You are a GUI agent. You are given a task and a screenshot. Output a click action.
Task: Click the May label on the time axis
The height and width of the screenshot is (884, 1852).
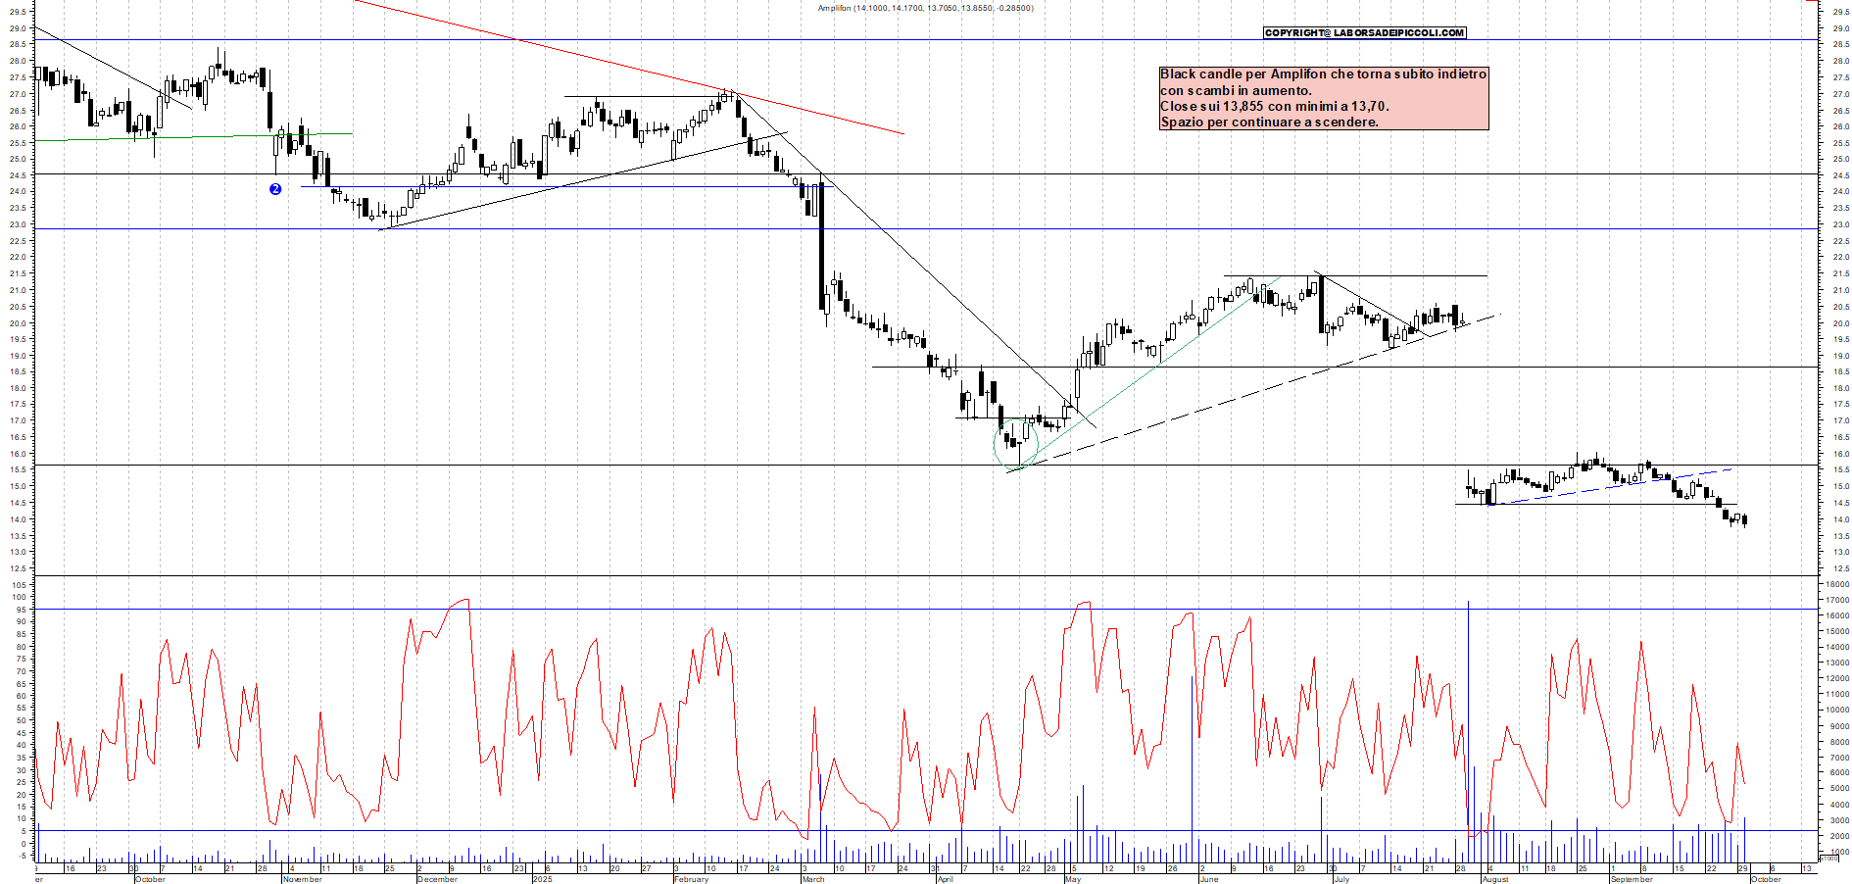pos(1073,879)
